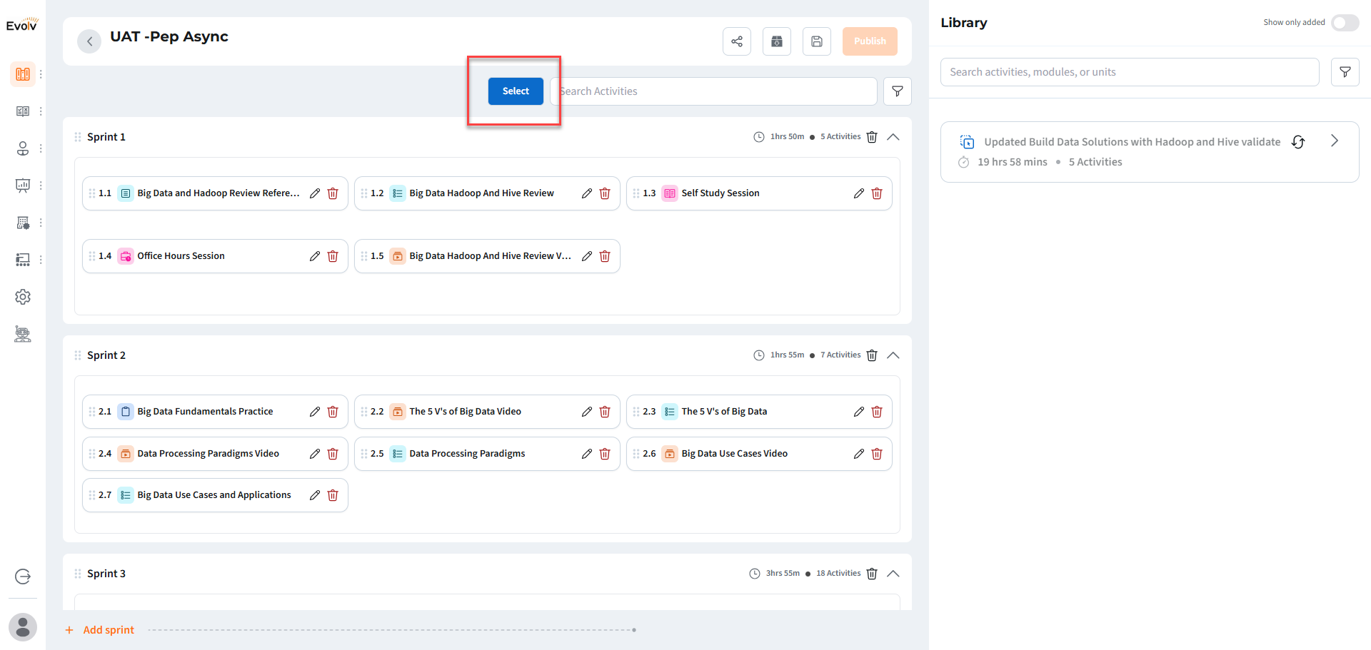Click the Evolv logo

(22, 25)
